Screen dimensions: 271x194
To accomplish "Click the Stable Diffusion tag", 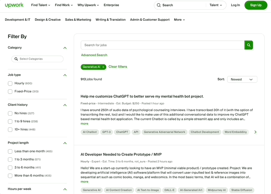I will pos(242,190).
